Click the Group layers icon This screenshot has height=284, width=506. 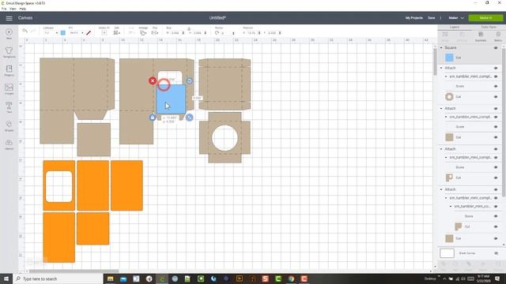(445, 37)
